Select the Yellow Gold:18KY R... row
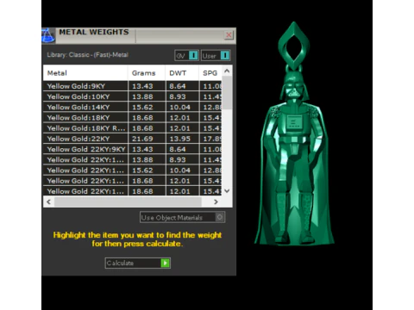 [133, 128]
